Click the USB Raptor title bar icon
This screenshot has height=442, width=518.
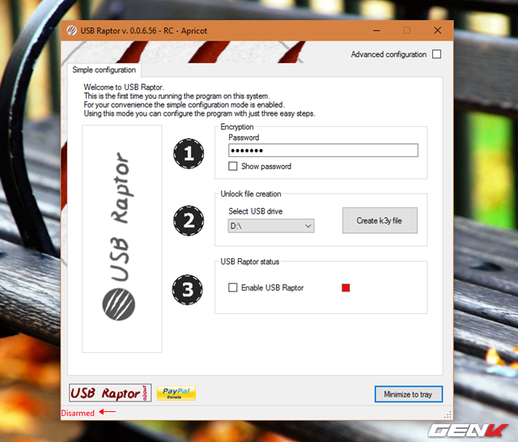72,31
